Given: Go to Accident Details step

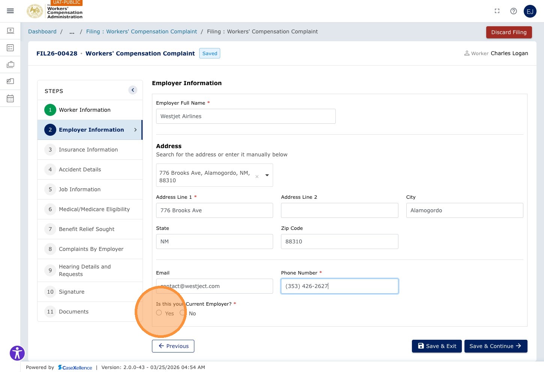Looking at the screenshot, I should click(x=90, y=169).
